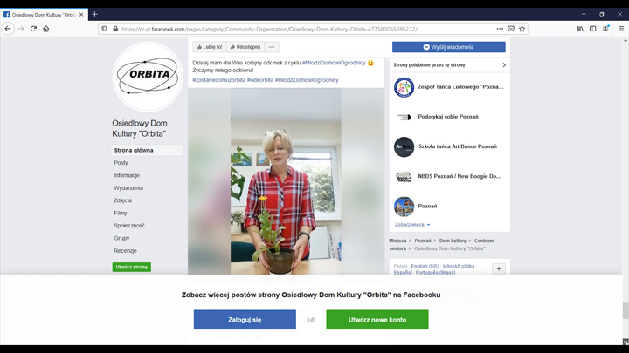This screenshot has width=629, height=353.
Task: Open the Szkoła tańca Art Dance avatar
Action: tap(404, 146)
